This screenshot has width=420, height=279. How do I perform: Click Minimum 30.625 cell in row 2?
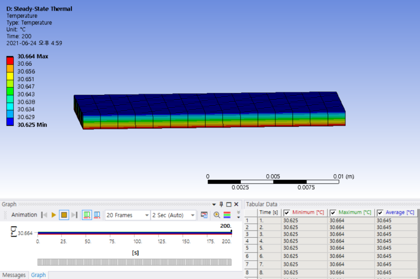click(304, 227)
